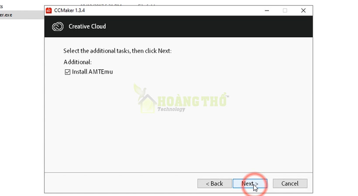
Task: Click the "Select the additional tasks" instruction text
Action: pos(117,51)
